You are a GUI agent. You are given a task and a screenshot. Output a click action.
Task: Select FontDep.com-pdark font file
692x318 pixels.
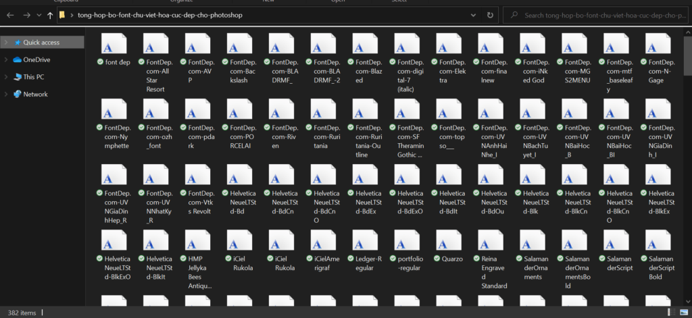point(197,123)
